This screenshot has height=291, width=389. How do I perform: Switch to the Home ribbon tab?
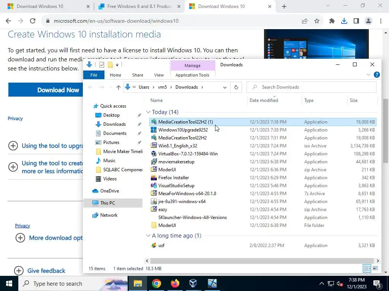(115, 75)
